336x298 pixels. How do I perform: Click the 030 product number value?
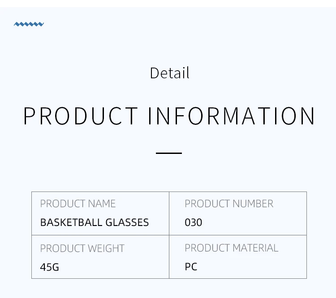[194, 222]
